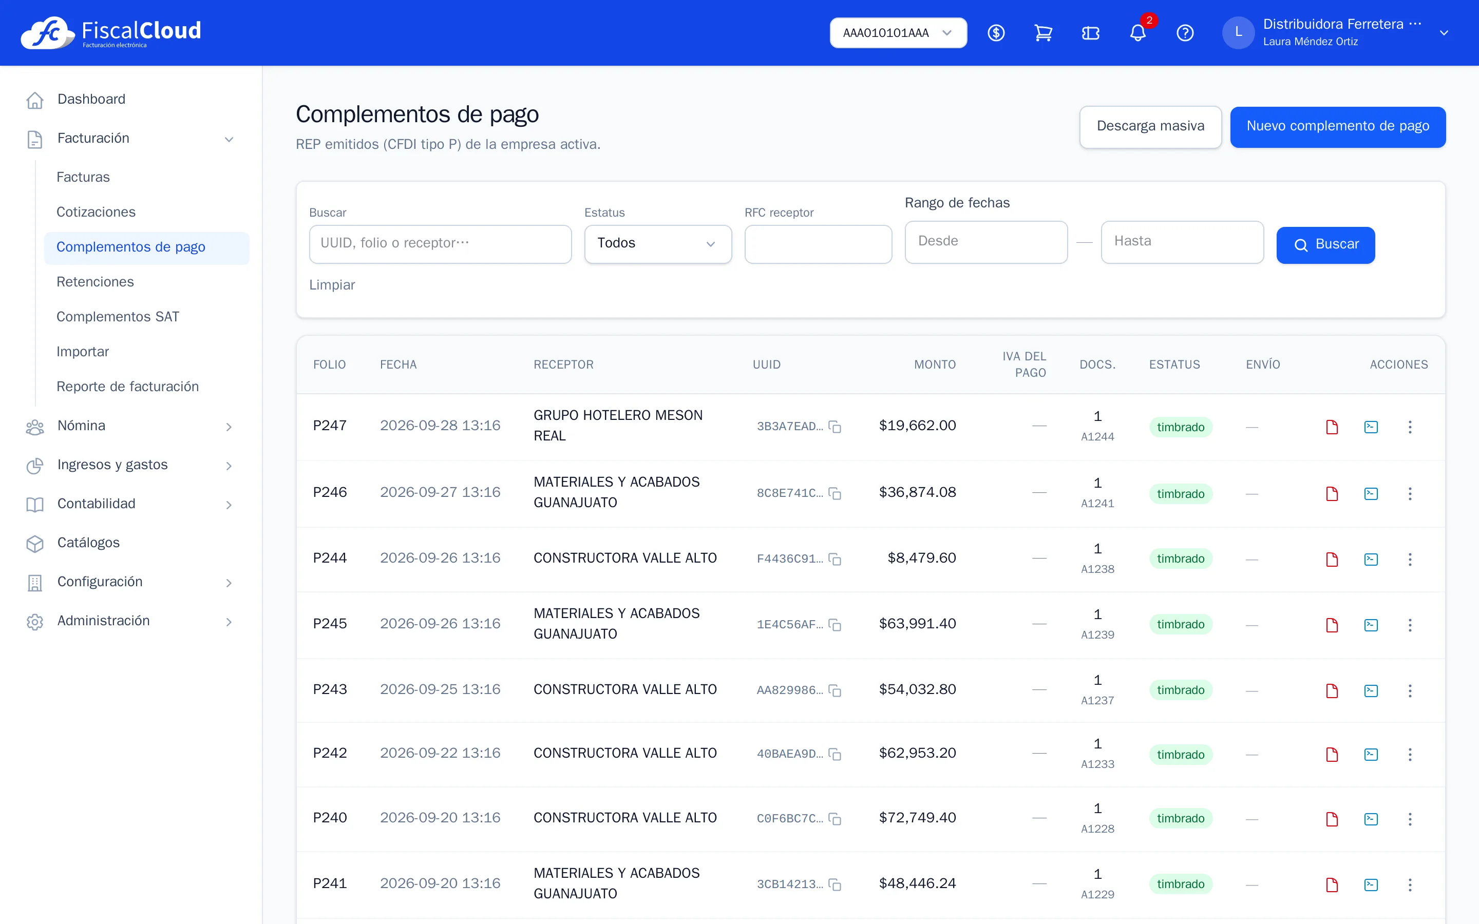This screenshot has width=1479, height=924.
Task: Open Retenciones in the sidebar
Action: pyautogui.click(x=94, y=282)
